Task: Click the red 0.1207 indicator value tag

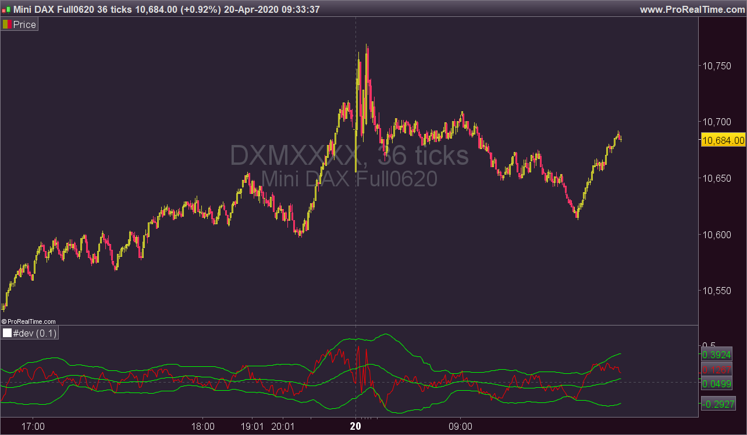Action: (x=716, y=370)
